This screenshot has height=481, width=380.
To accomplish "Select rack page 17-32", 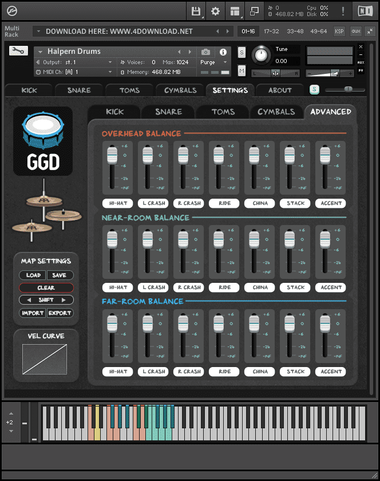I will click(271, 31).
